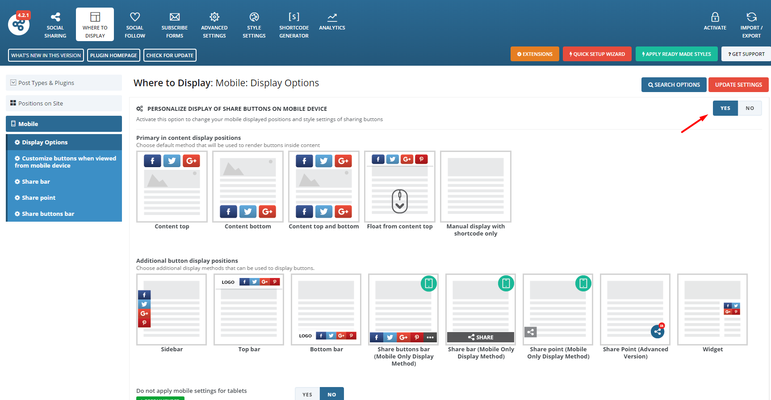
Task: Select Share point sidebar item
Action: [38, 198]
